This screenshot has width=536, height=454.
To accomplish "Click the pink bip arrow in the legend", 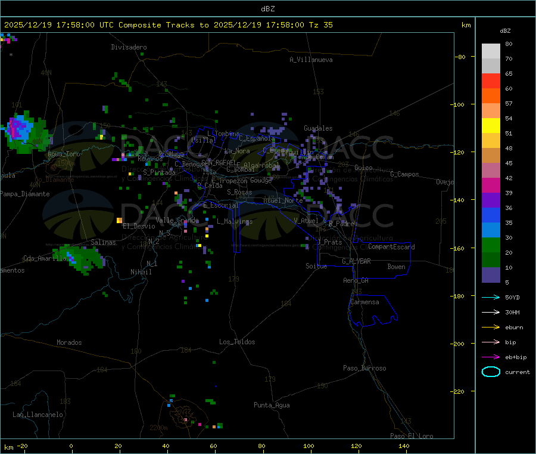I will point(491,342).
